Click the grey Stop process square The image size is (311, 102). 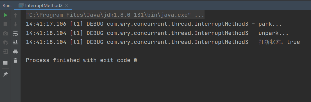click(5, 24)
